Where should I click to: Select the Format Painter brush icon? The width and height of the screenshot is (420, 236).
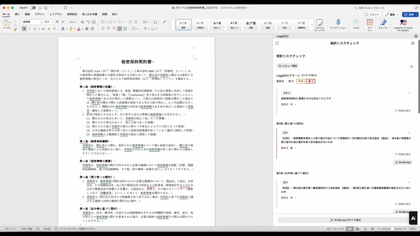click(15, 29)
